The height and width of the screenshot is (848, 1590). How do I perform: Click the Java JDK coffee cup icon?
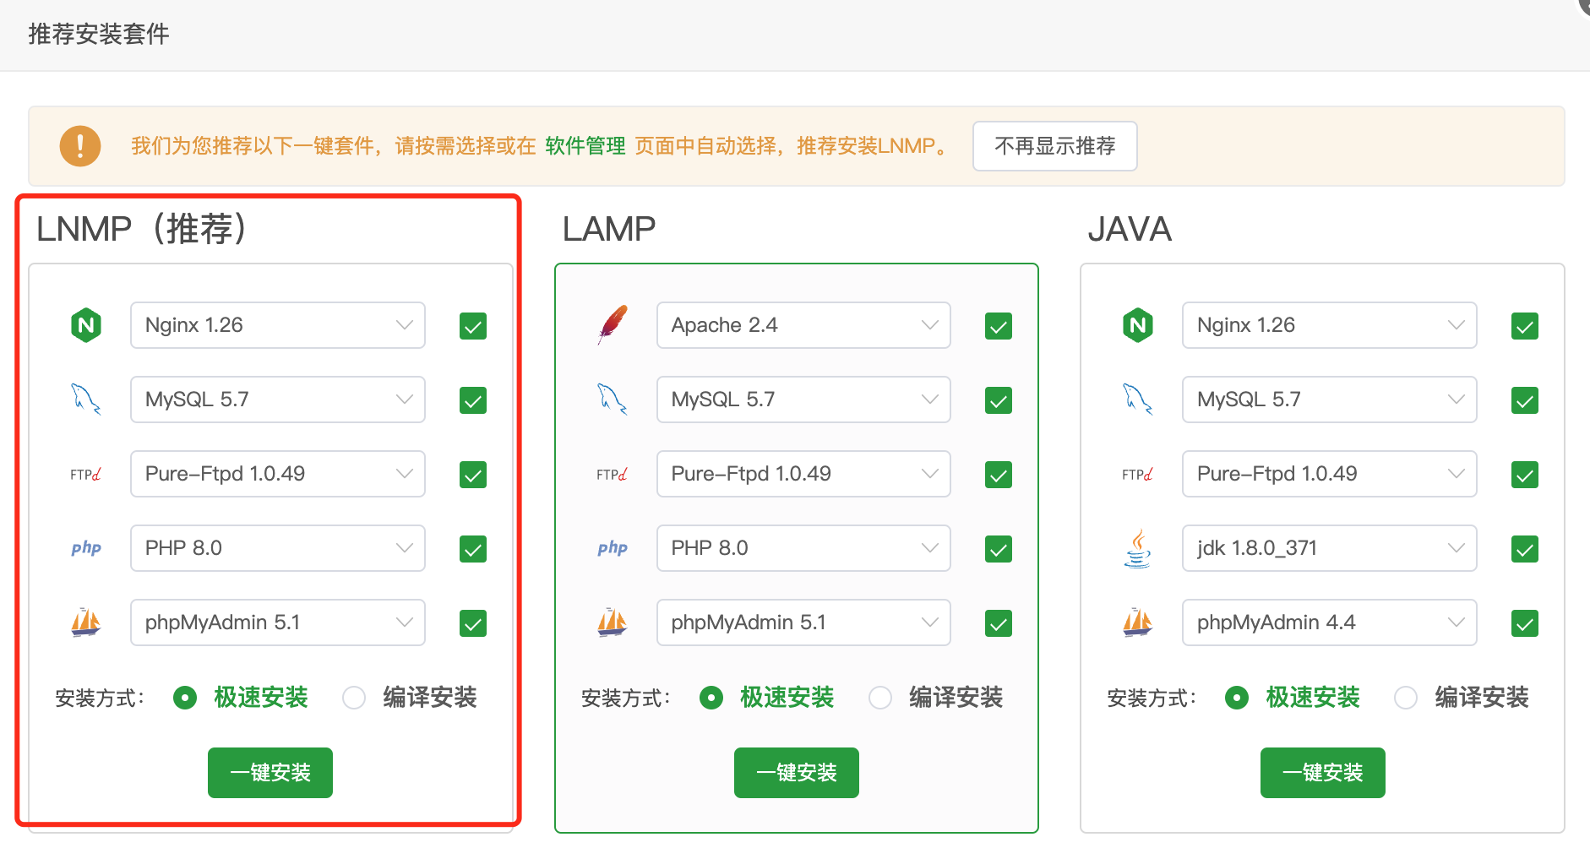[1138, 548]
